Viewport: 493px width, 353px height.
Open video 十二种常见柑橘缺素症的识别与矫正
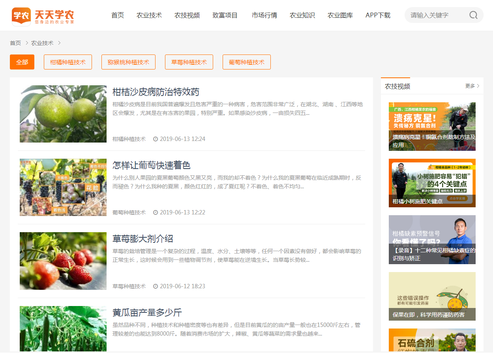point(432,240)
